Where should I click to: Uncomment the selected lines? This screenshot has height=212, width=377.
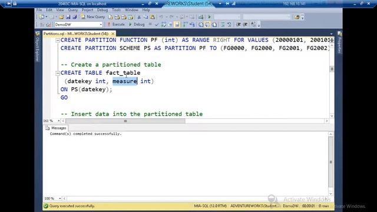coord(229,25)
